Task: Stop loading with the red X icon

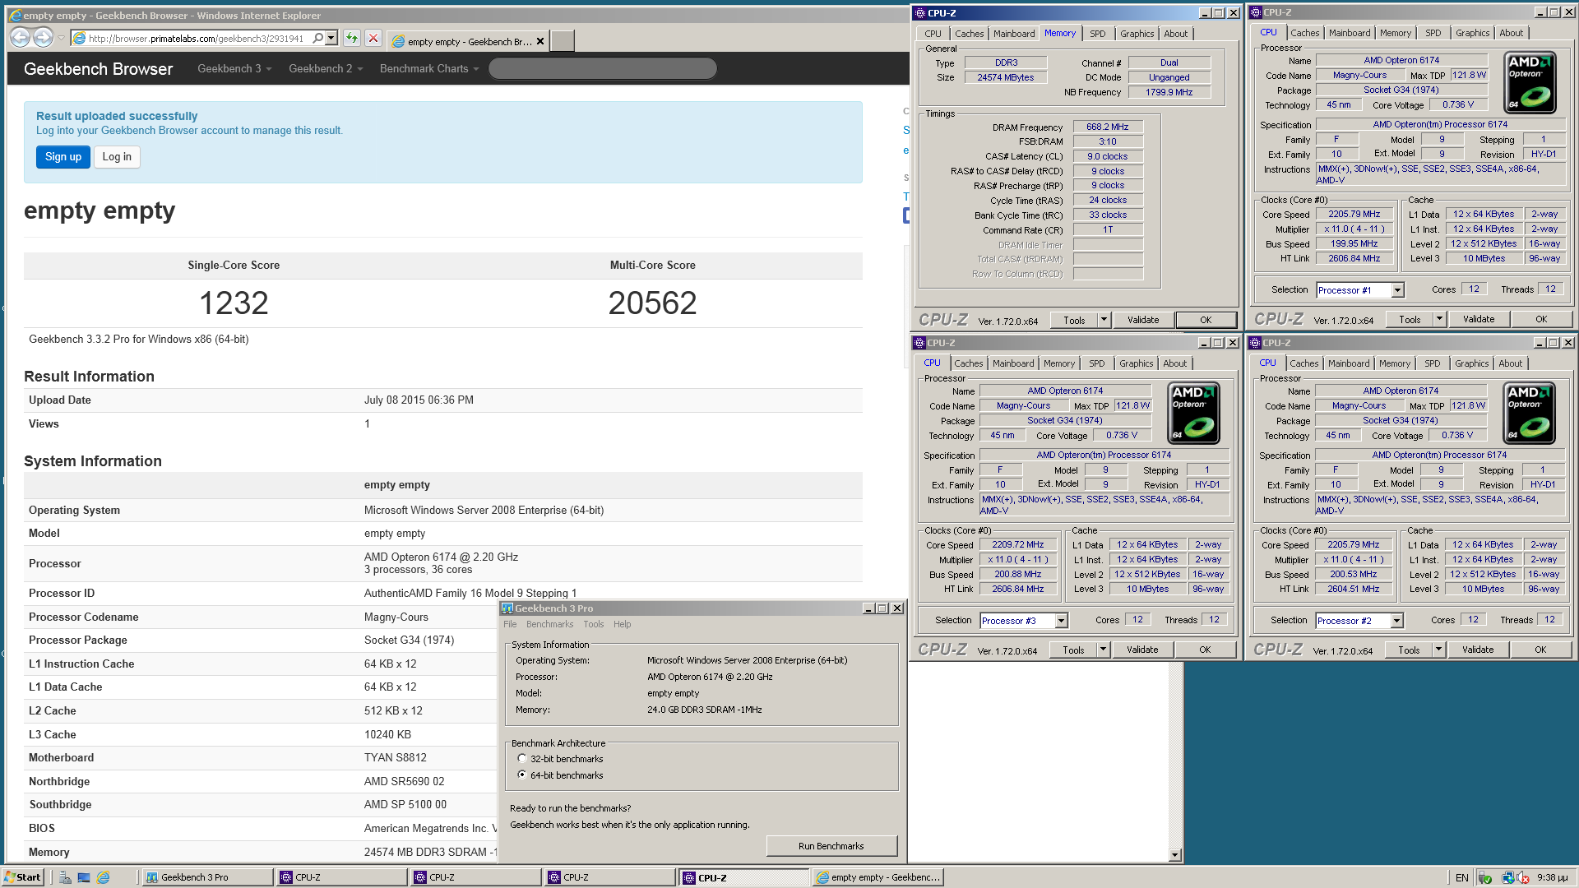Action: click(x=373, y=38)
